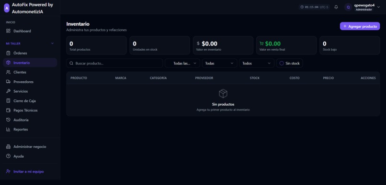
Task: Open Auditoría page
Action: 30,120
